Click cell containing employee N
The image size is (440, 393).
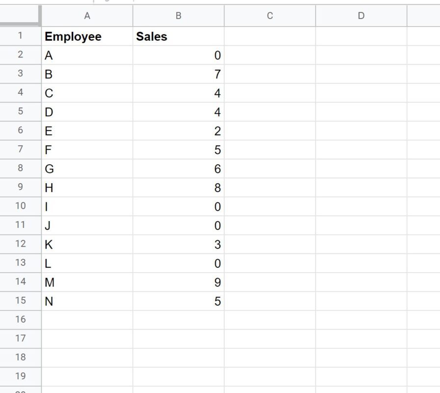tap(87, 301)
